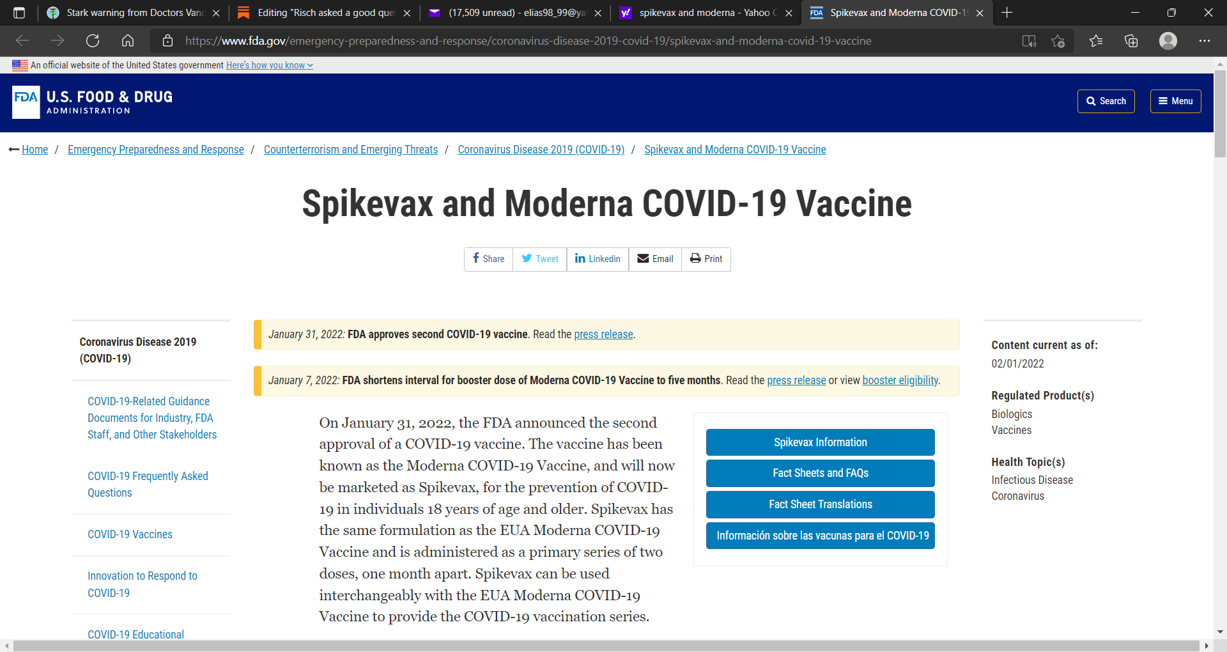Open tab actions menu icon
The image size is (1227, 652).
click(19, 13)
